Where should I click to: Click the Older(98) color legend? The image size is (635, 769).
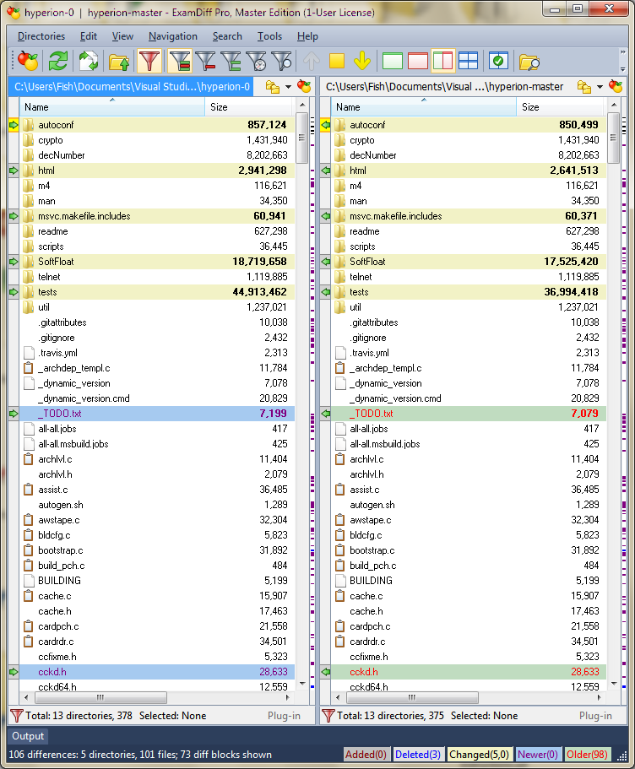pyautogui.click(x=588, y=755)
